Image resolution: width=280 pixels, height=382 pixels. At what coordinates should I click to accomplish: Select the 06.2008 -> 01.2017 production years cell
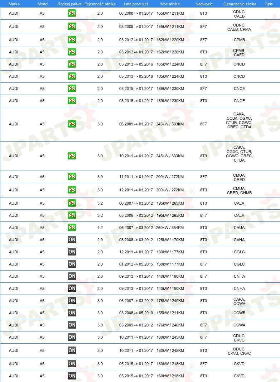(x=136, y=13)
